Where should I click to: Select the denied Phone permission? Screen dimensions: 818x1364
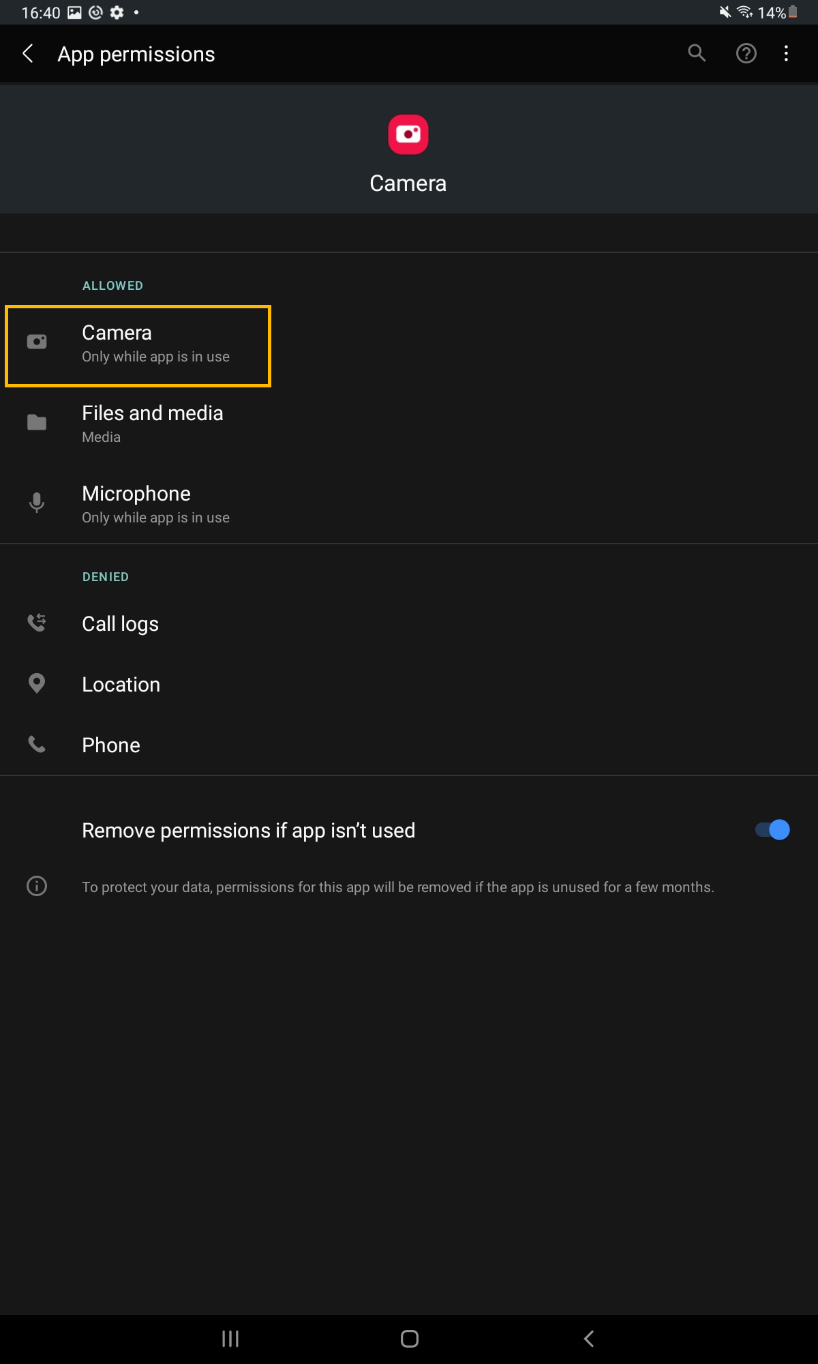pyautogui.click(x=111, y=745)
